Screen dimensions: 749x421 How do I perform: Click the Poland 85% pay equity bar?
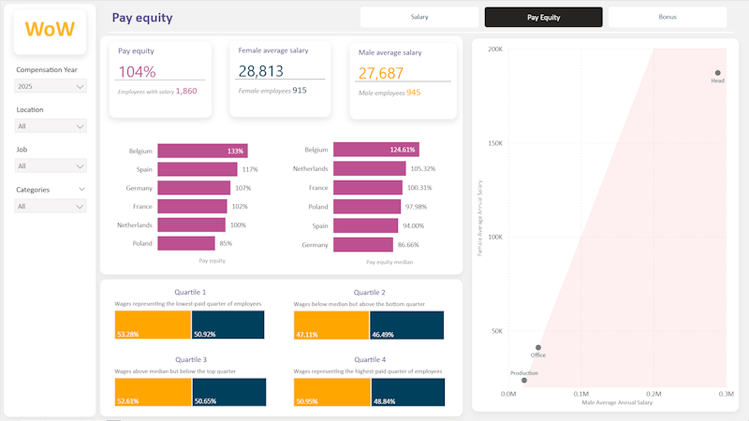[186, 243]
